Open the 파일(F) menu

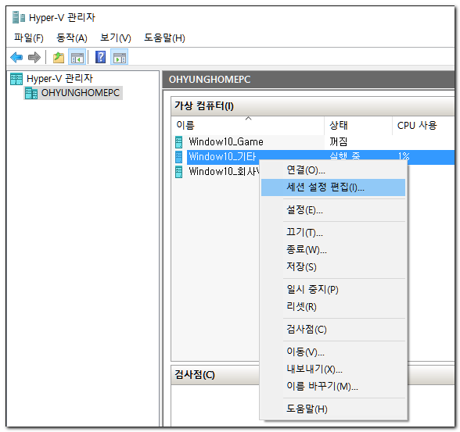coord(29,37)
